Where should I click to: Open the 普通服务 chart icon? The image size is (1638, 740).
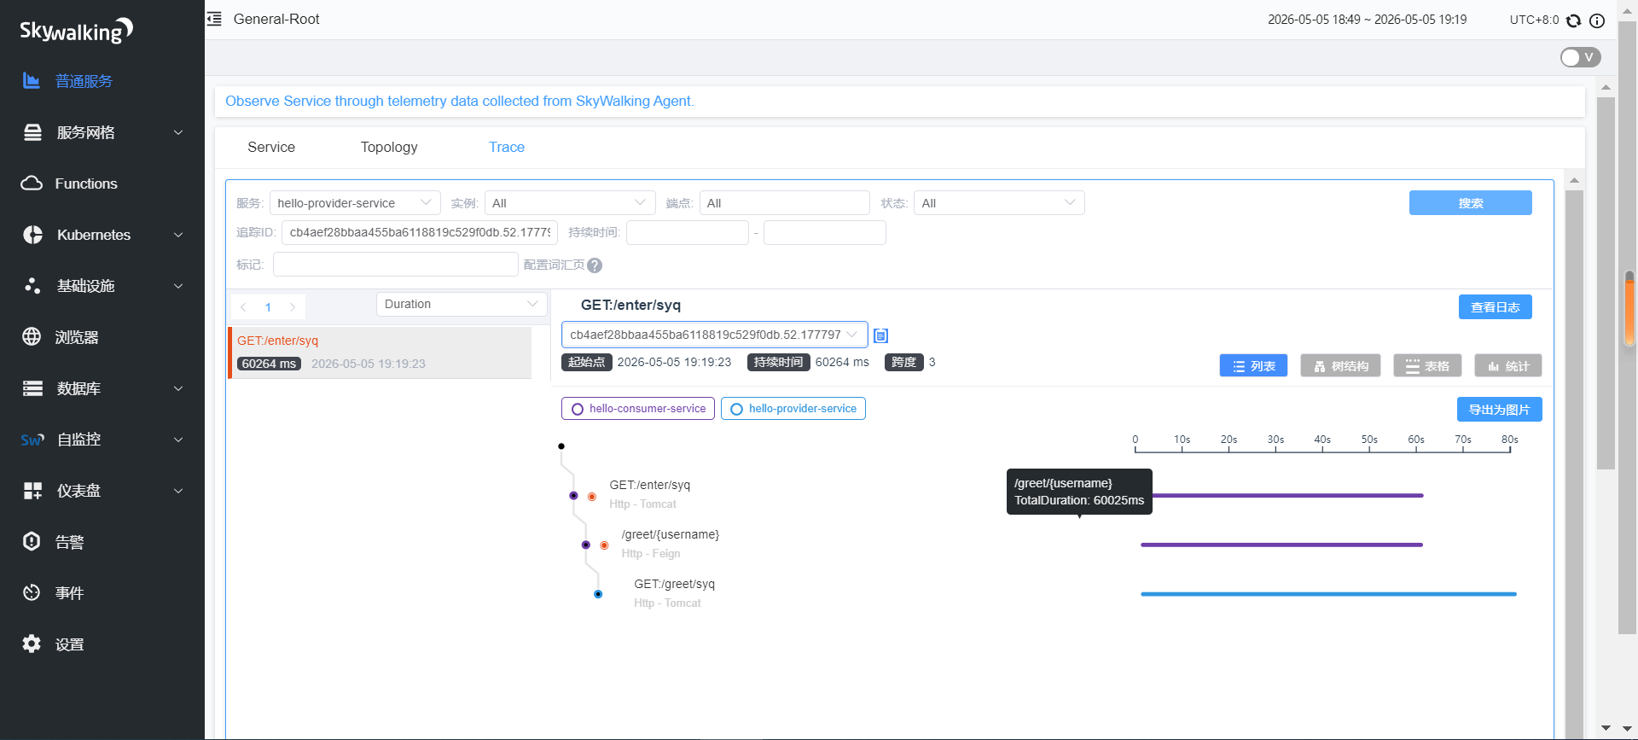pos(32,81)
